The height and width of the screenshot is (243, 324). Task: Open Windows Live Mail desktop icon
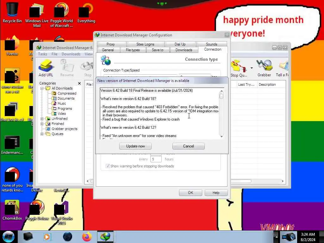tap(37, 15)
